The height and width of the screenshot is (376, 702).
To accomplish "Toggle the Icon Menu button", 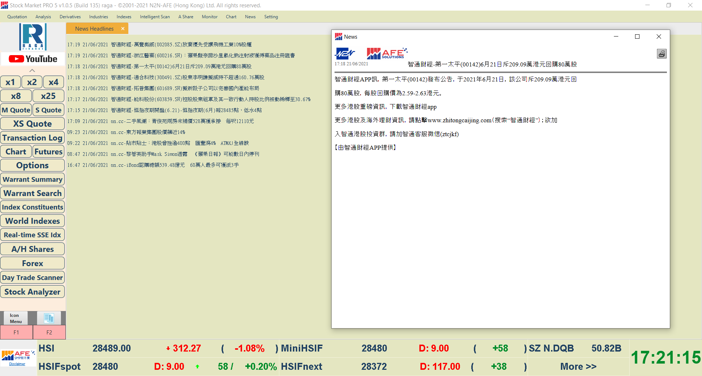I will pyautogui.click(x=15, y=318).
